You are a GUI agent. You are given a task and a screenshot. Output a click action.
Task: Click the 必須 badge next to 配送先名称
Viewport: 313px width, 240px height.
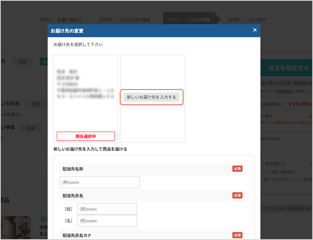(x=237, y=168)
